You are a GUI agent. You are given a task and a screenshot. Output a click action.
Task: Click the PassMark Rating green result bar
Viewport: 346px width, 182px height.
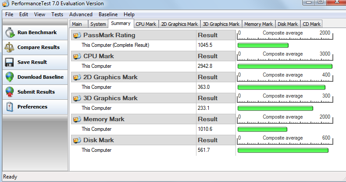click(263, 45)
